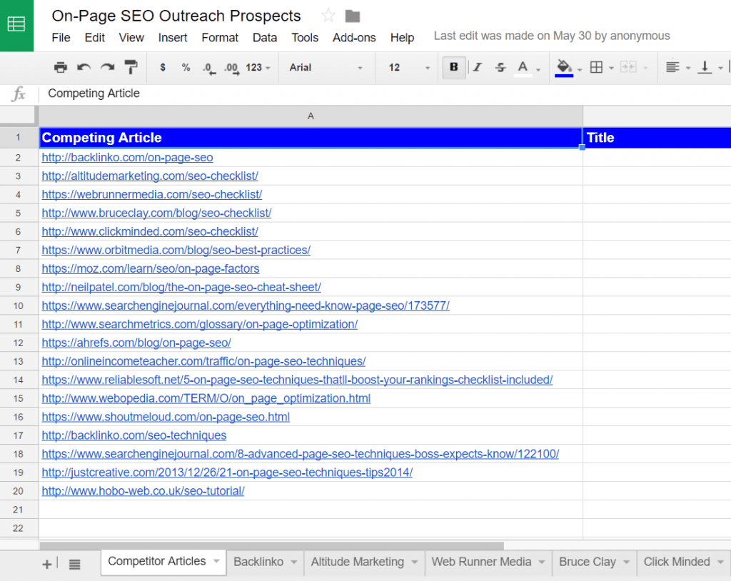Add a new sheet with the plus button

[x=46, y=563]
